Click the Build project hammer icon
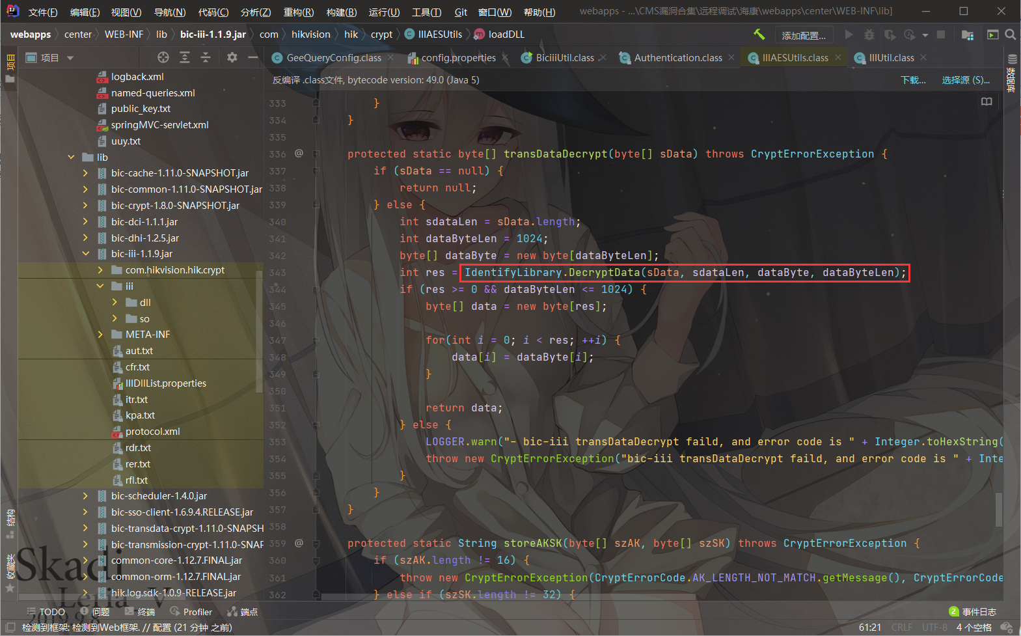Viewport: 1021px width, 636px height. click(x=759, y=35)
